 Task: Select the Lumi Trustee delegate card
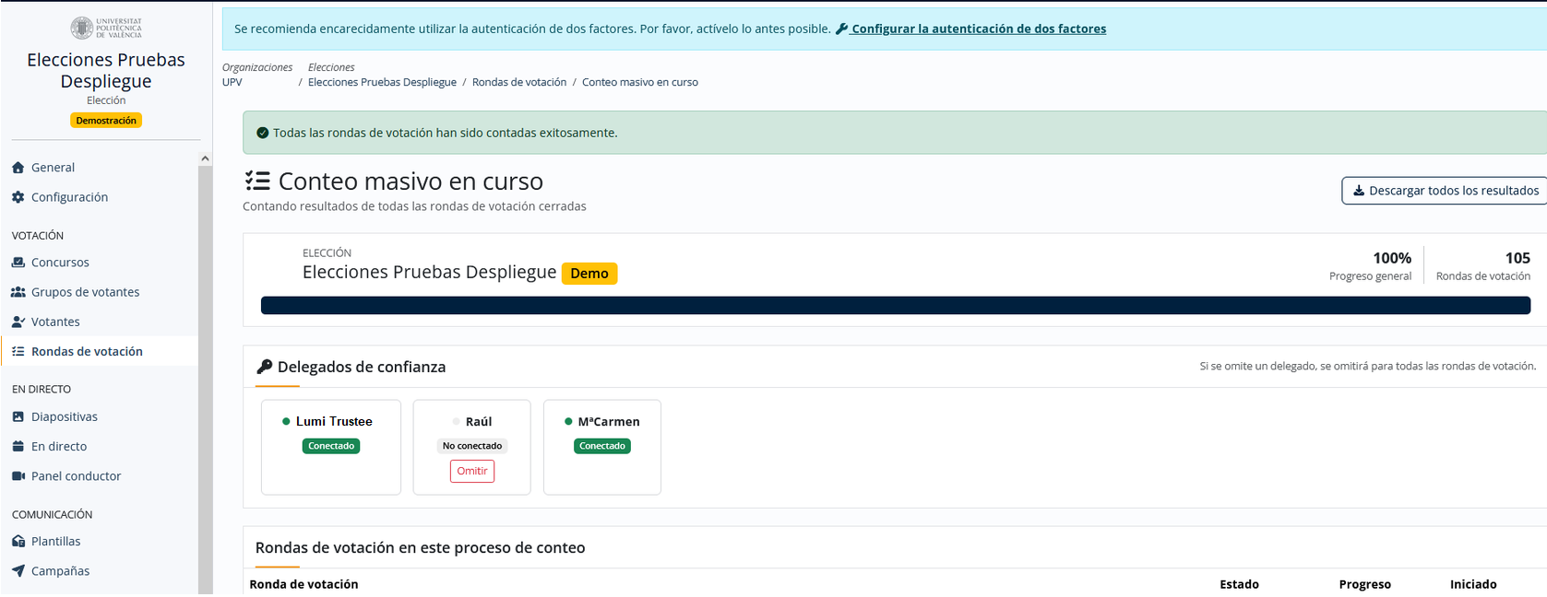pos(331,447)
